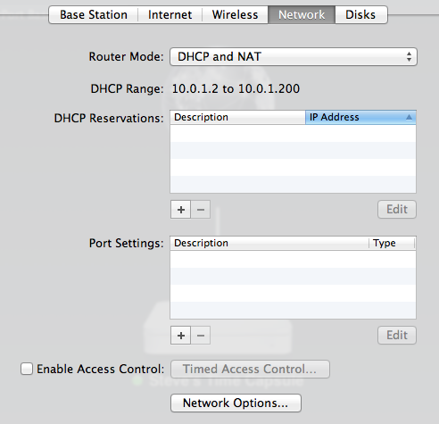
Task: Click Router Mode popup stepper arrows
Action: point(409,56)
